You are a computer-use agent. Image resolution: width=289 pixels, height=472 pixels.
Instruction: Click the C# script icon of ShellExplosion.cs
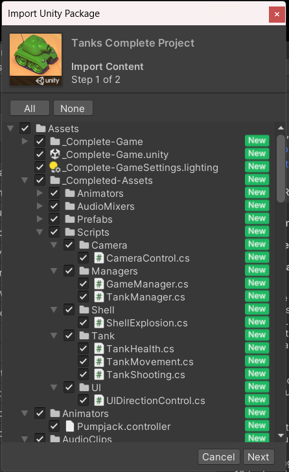click(99, 322)
